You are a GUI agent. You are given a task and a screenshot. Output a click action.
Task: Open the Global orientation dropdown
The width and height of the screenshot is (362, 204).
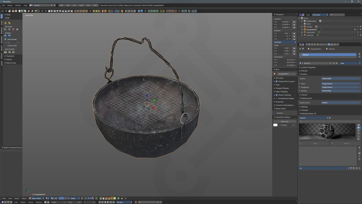click(x=75, y=198)
